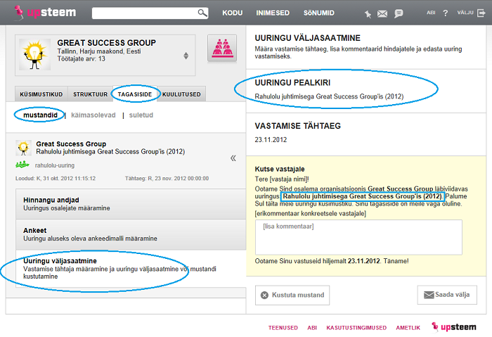Click the upsteem footer logo

[454, 327]
